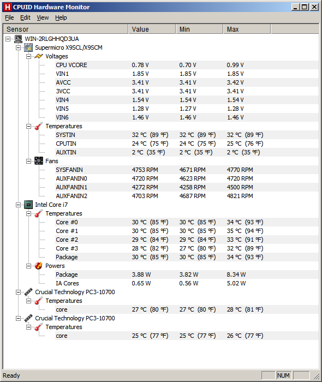
Task: Select the Core #1 temperature row
Action: [x=187, y=231]
